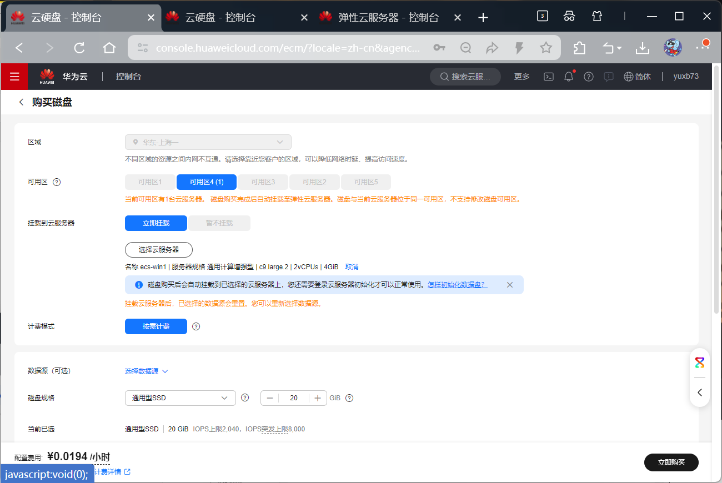Open the CloudShell terminal icon
This screenshot has height=483, width=722.
coord(548,77)
